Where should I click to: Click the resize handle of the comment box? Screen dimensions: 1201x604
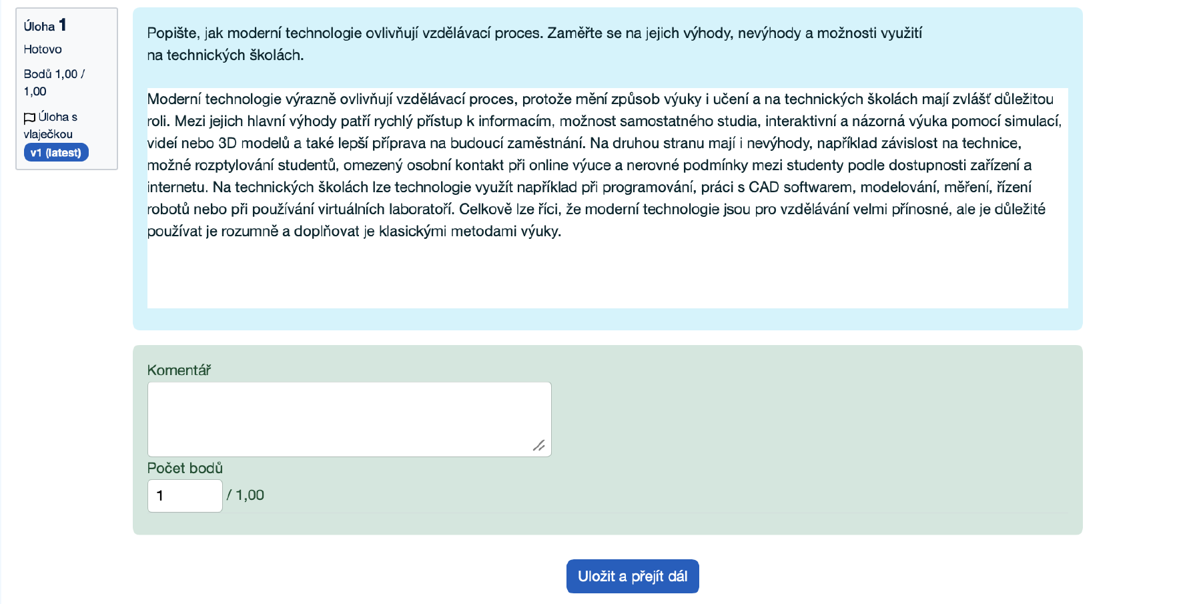click(x=539, y=445)
